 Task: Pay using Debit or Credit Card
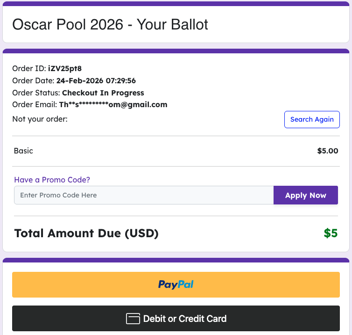pyautogui.click(x=184, y=319)
